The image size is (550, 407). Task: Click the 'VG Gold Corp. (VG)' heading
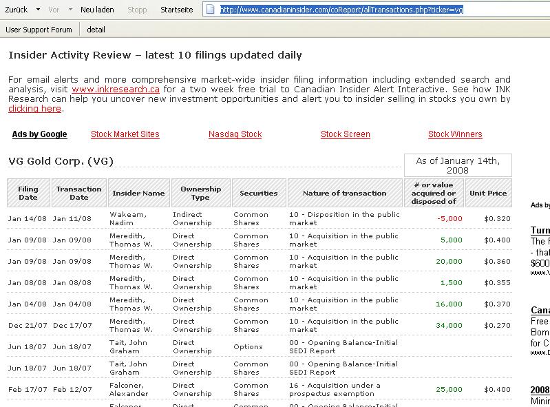[61, 161]
